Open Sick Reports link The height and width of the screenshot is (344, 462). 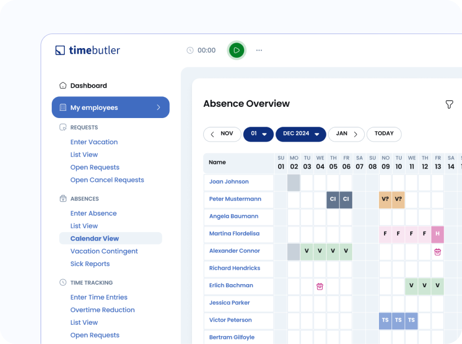point(90,264)
